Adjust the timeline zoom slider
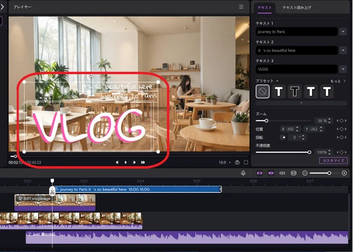This screenshot has height=252, width=353. tap(329, 173)
